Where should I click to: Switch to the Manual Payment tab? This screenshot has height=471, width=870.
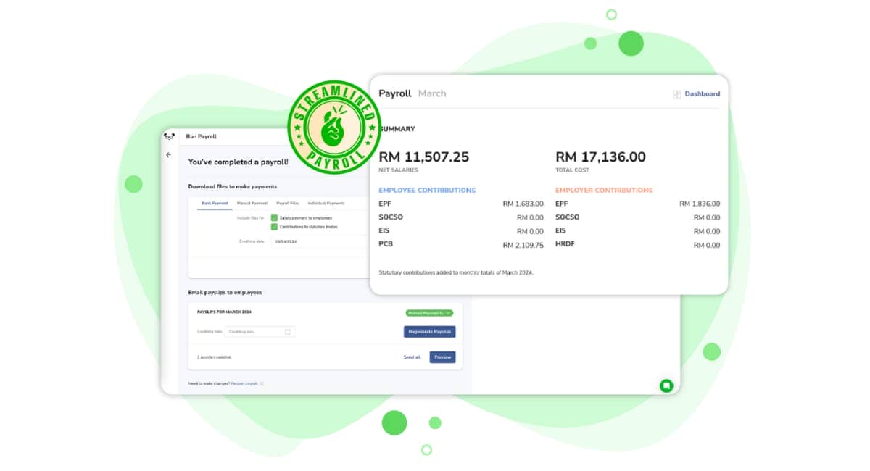[x=252, y=203]
